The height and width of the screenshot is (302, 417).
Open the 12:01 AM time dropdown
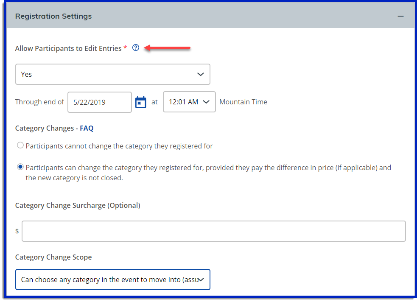coord(189,102)
